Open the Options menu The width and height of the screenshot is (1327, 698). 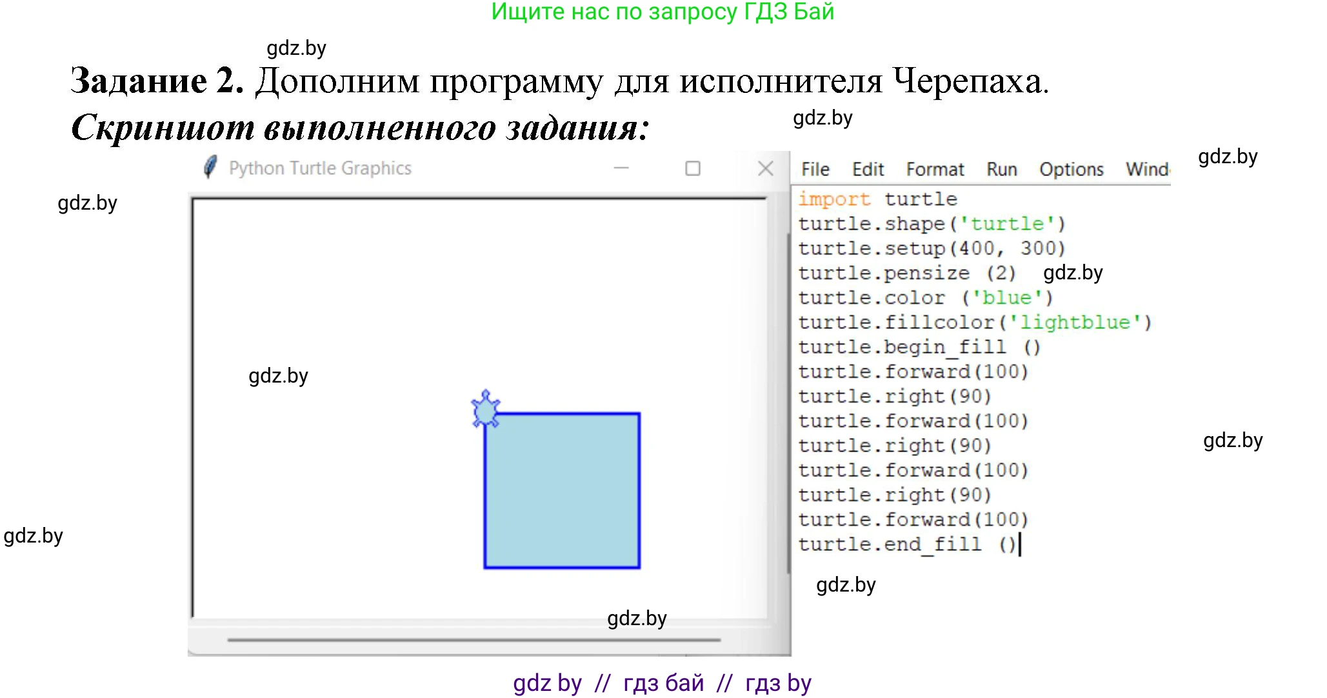pos(1071,170)
